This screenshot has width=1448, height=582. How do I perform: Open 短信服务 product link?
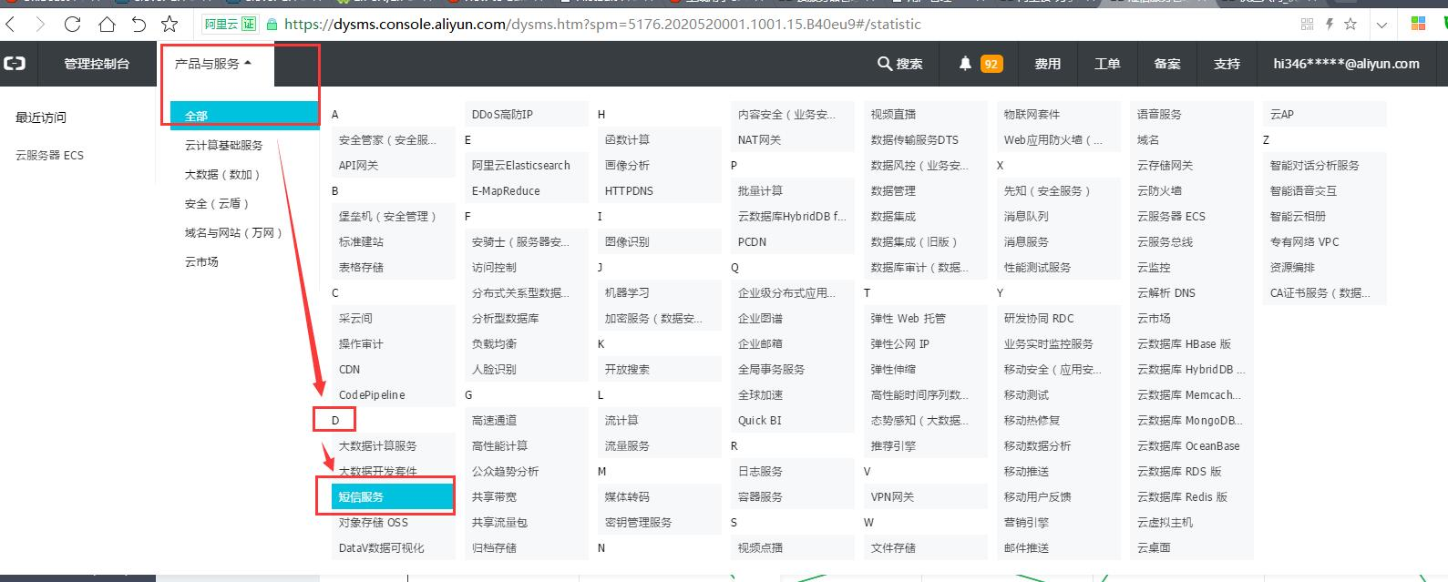pos(393,497)
